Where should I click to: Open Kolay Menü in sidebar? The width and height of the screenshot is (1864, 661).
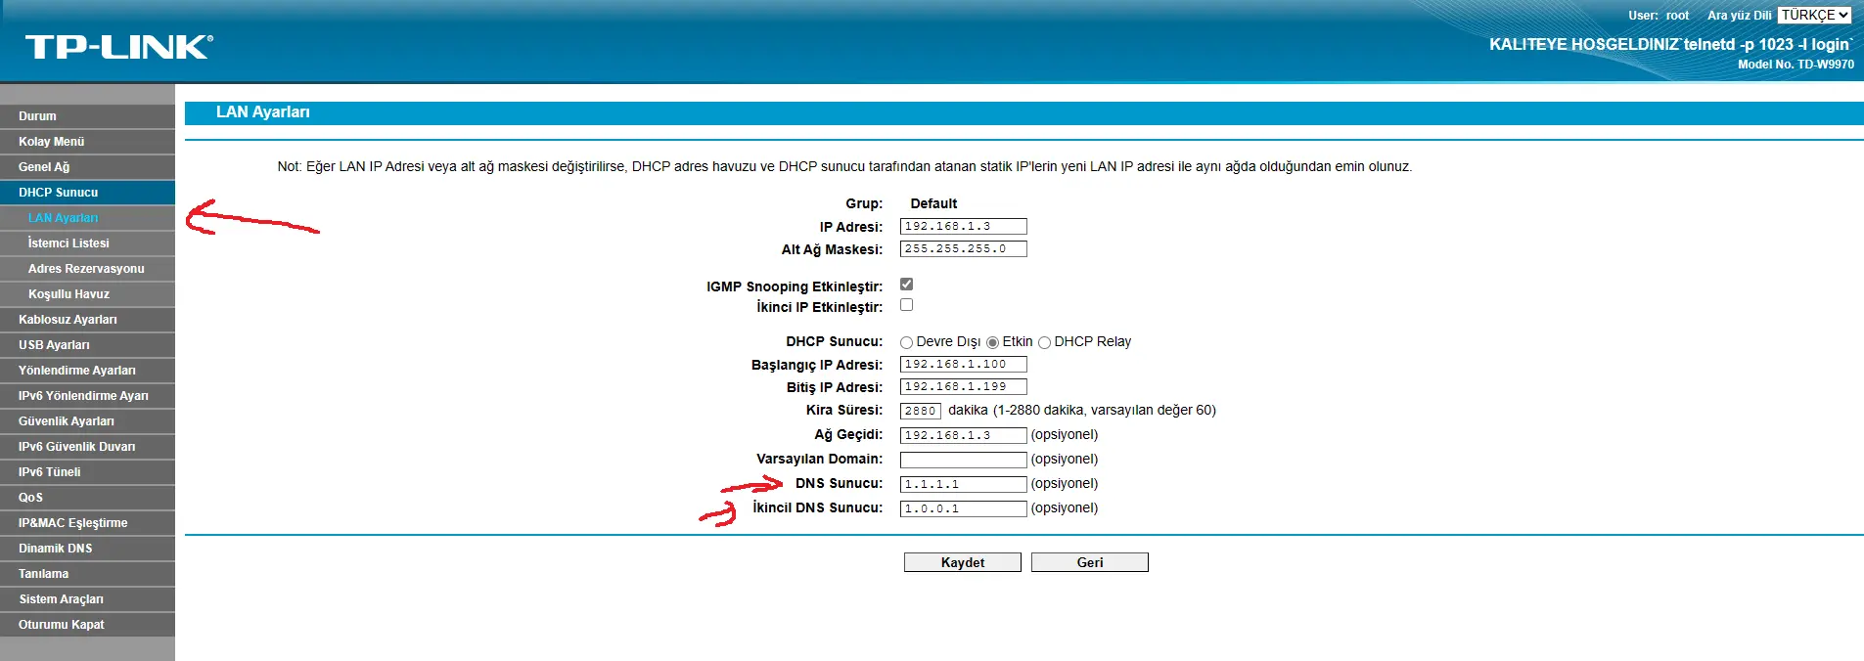[87, 142]
